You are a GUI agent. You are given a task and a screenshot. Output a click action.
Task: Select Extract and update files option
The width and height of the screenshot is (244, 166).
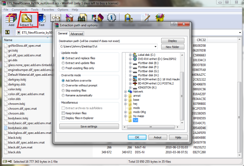78,63
